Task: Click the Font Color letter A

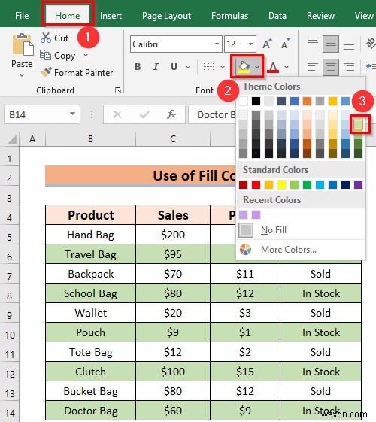Action: pyautogui.click(x=273, y=67)
